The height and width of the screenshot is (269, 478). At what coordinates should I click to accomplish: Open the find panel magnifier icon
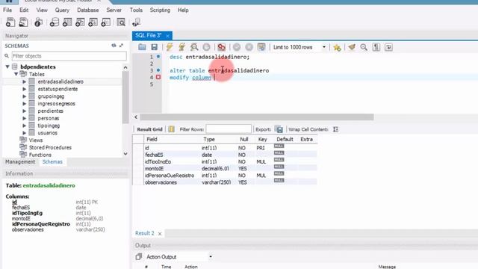coord(364,47)
